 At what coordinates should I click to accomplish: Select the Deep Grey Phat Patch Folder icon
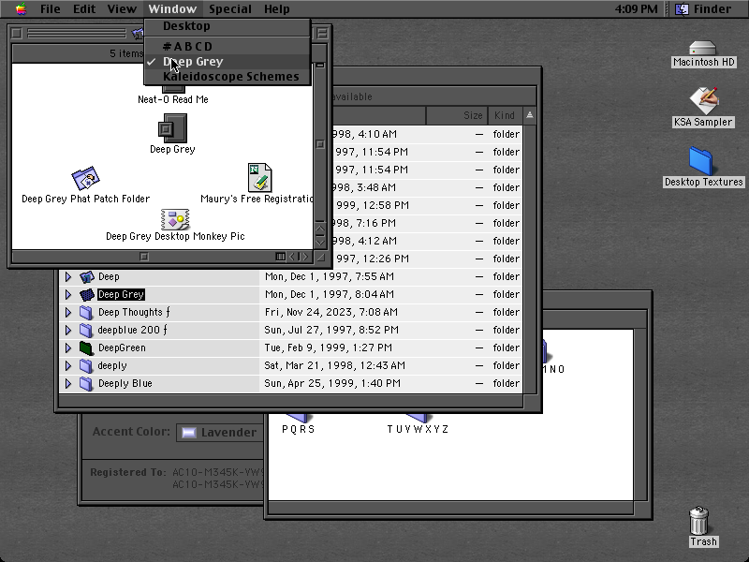[85, 178]
